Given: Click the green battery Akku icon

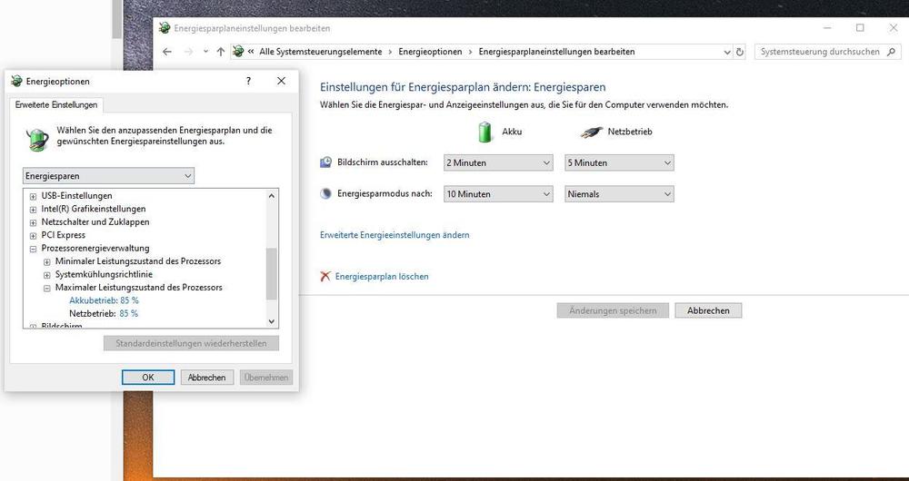Looking at the screenshot, I should pyautogui.click(x=485, y=132).
